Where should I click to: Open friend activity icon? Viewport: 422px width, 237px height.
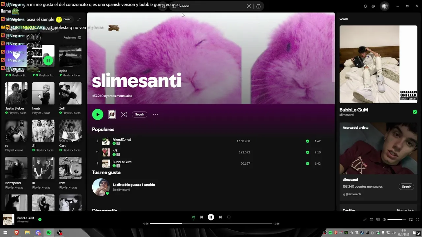pos(373,6)
